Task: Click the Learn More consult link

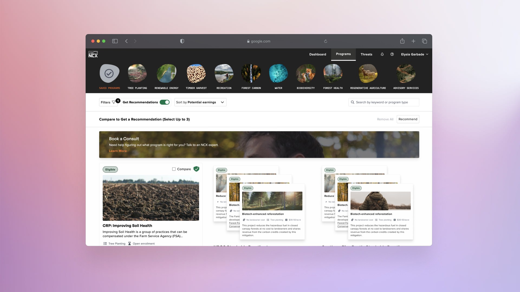Action: click(x=118, y=151)
